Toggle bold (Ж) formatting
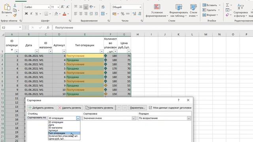 26,14
